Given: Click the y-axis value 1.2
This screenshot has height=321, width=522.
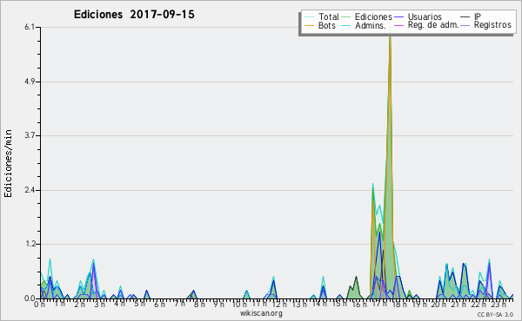Looking at the screenshot, I should (x=30, y=244).
